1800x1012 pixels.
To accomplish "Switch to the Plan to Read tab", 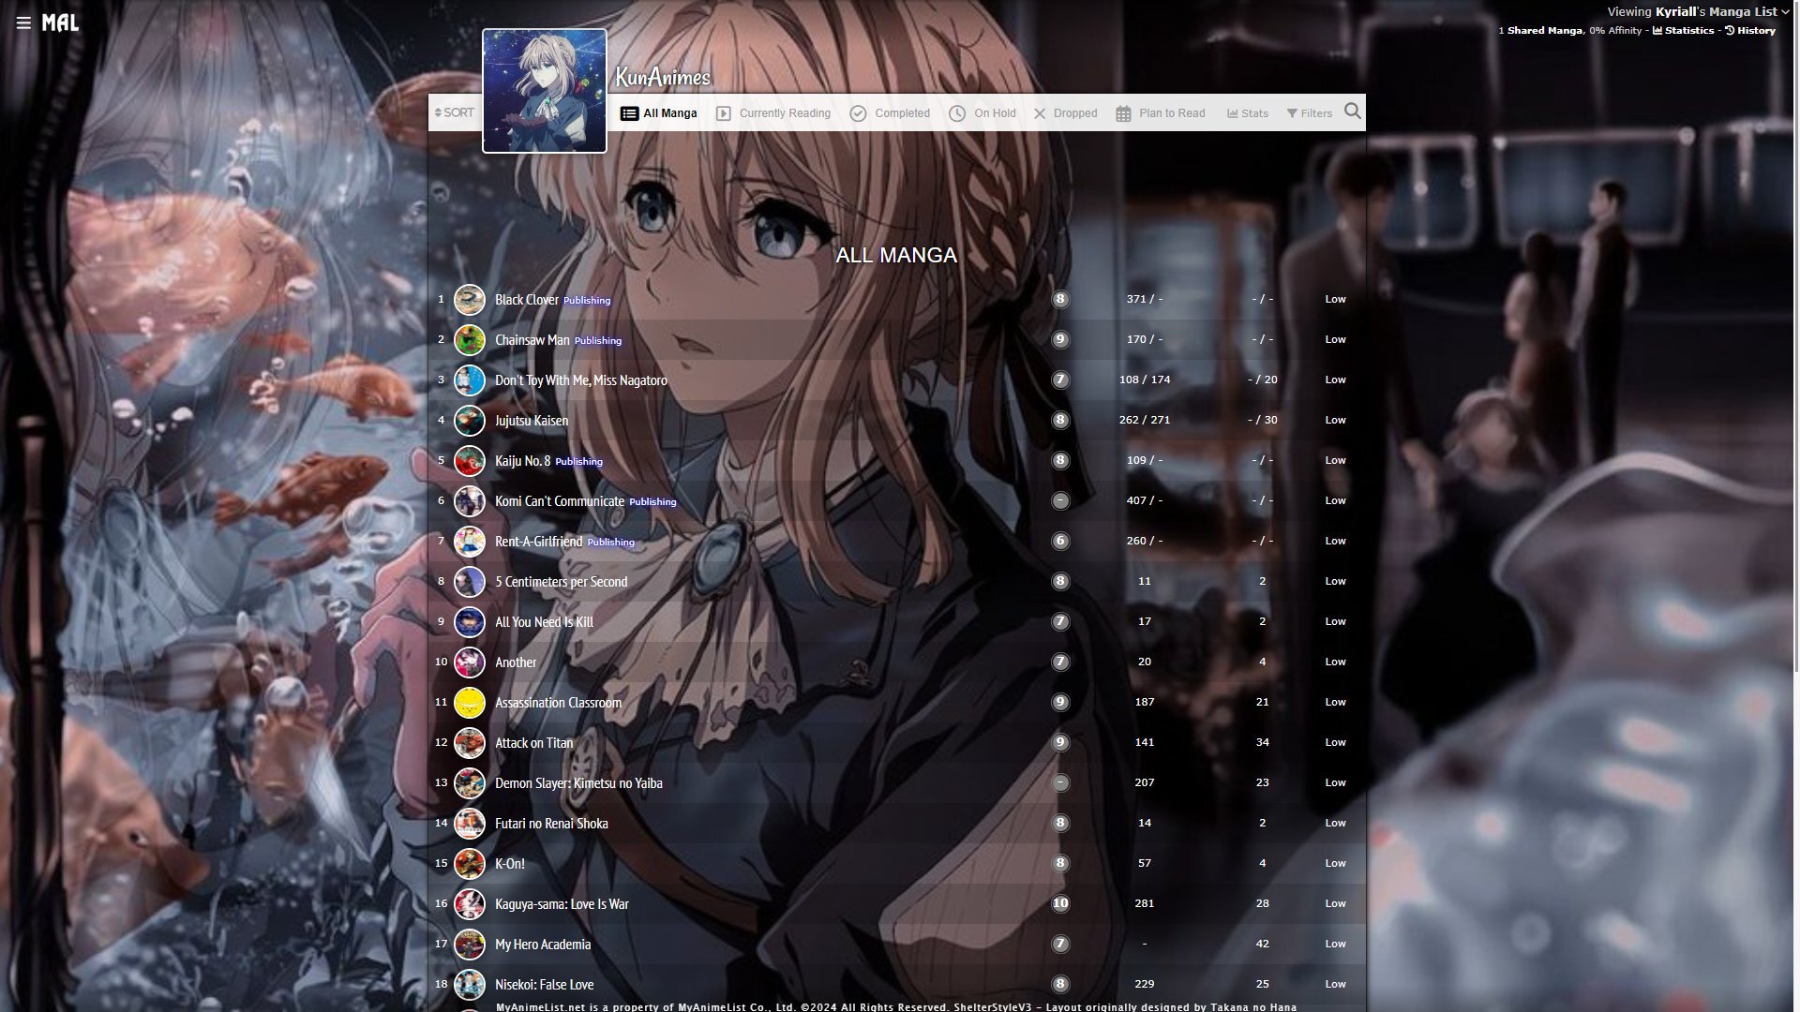I will pos(1161,113).
